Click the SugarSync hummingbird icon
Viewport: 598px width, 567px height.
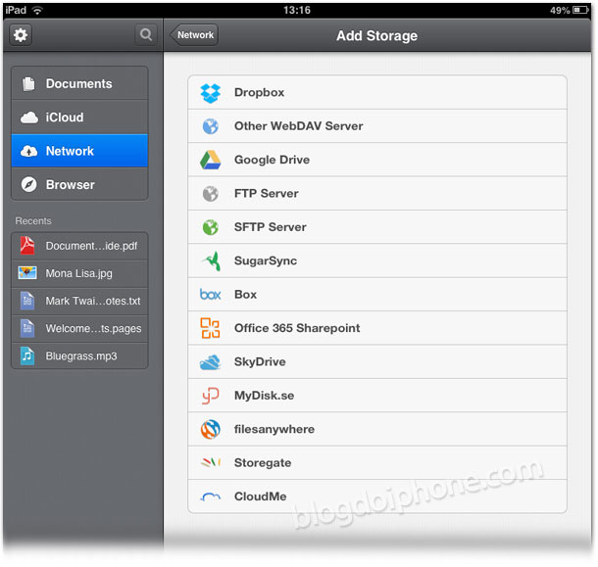212,261
